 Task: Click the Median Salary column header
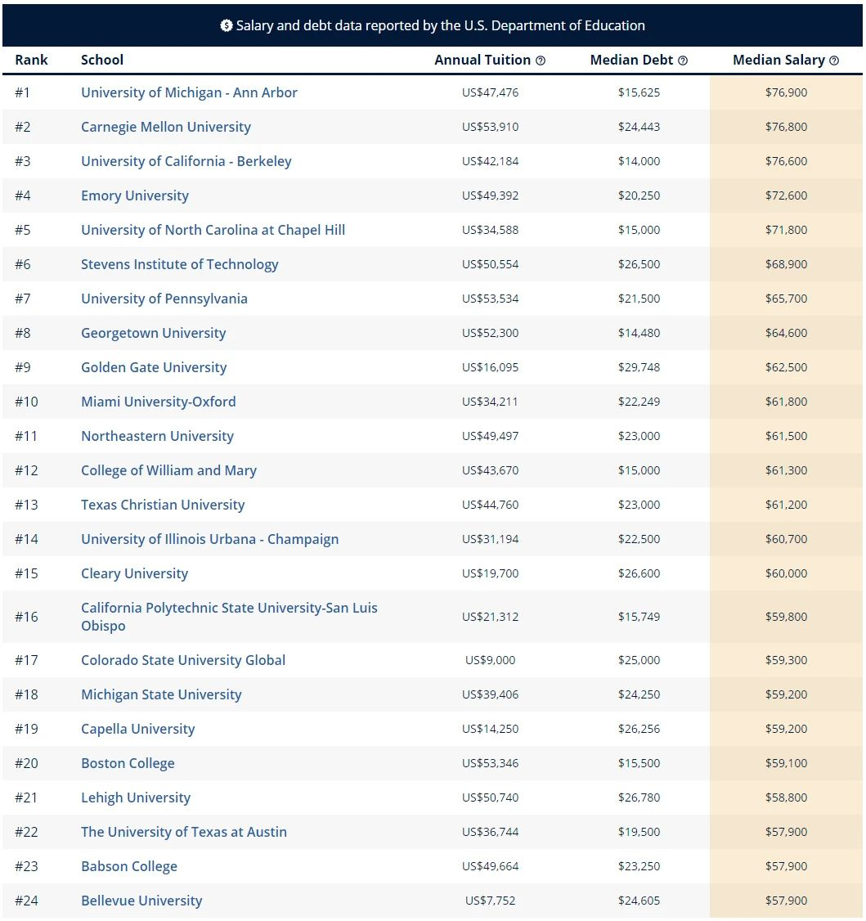pos(779,60)
